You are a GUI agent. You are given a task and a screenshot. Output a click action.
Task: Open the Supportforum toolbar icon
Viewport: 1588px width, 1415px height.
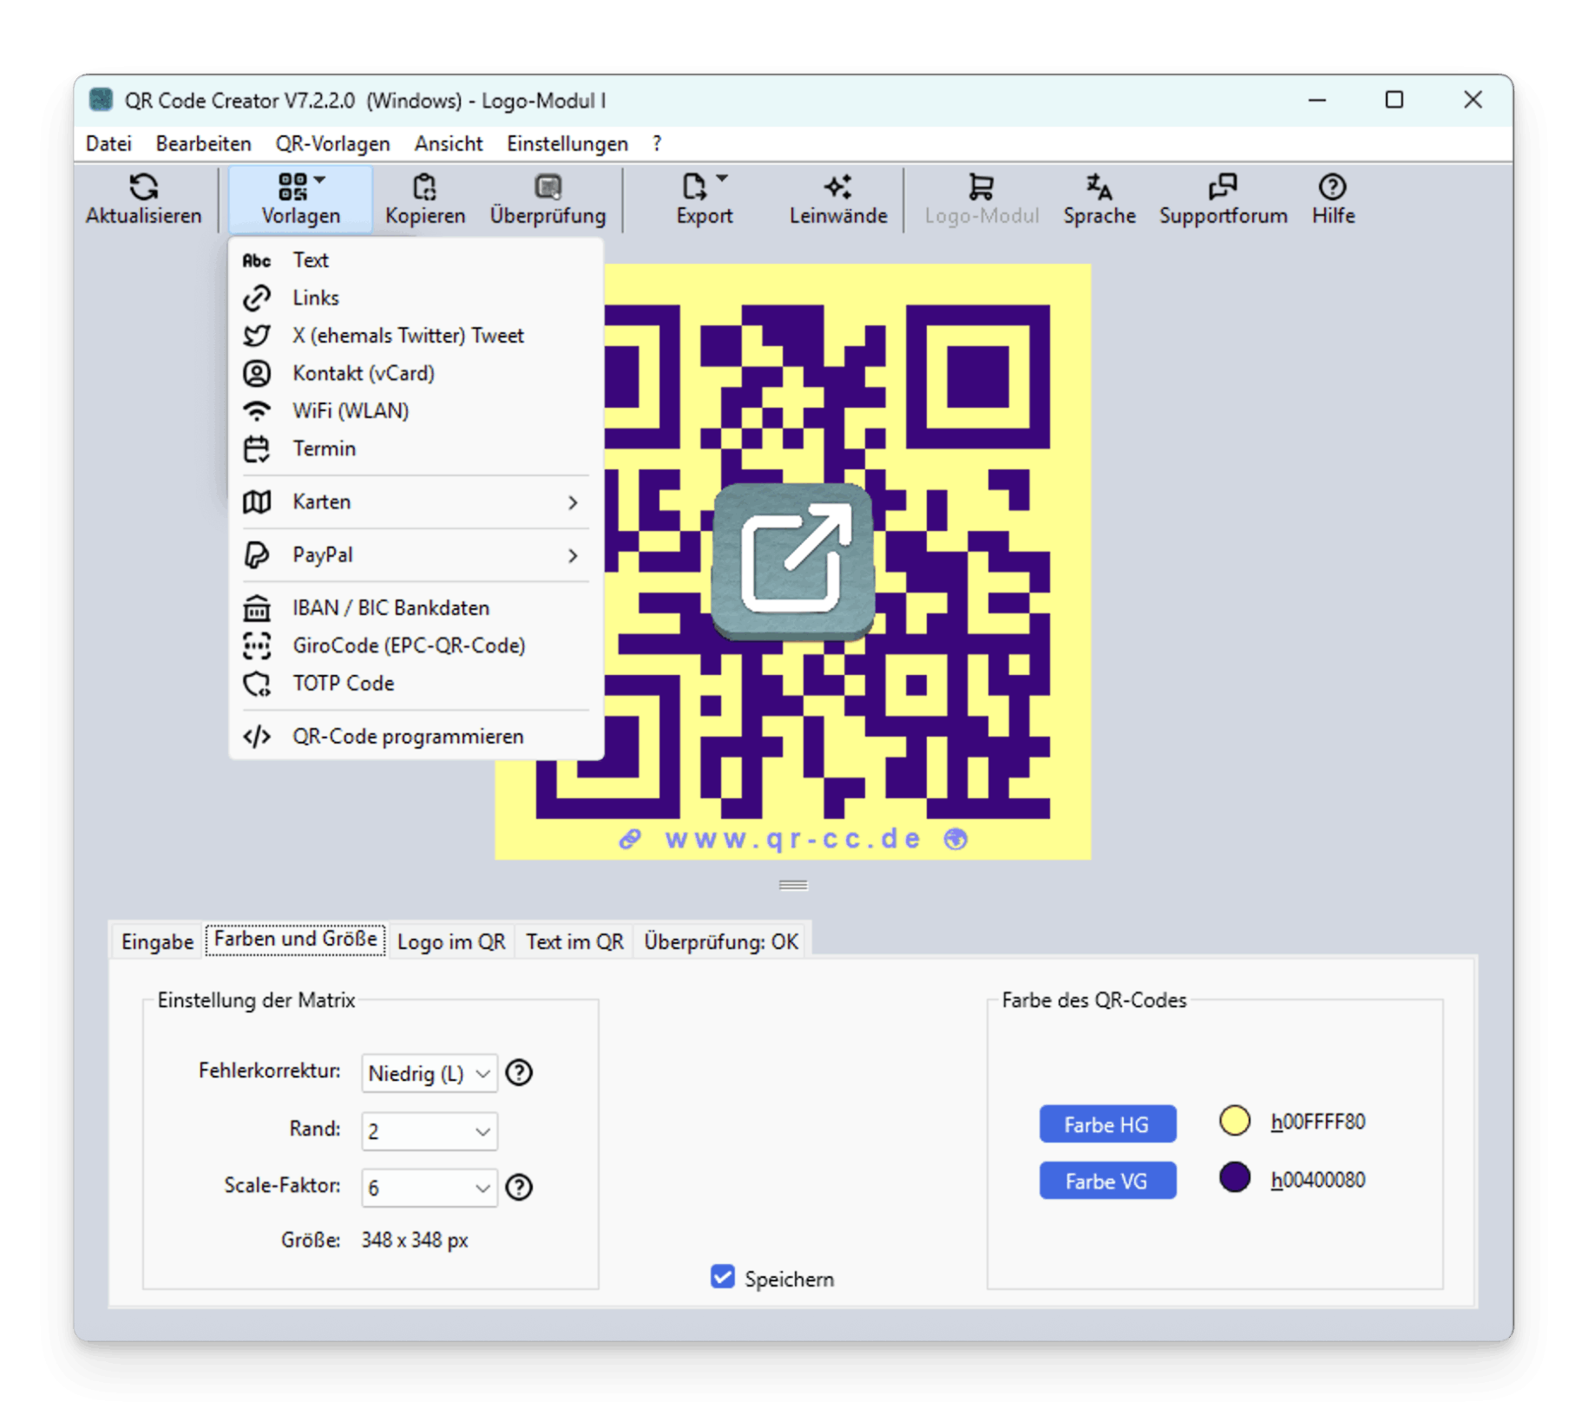click(1223, 187)
